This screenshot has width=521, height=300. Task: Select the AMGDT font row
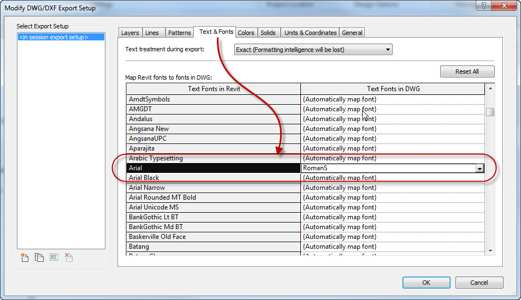tap(214, 109)
